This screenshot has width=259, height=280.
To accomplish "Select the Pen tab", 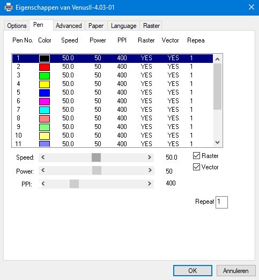I will point(41,25).
